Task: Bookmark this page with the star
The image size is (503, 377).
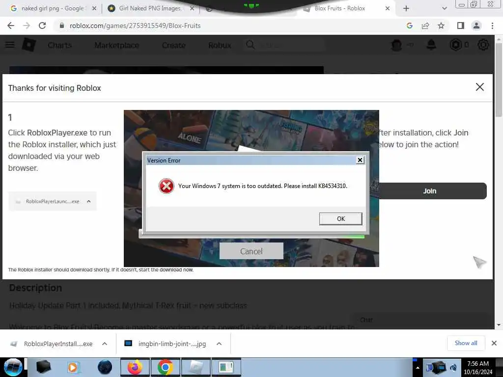Action: pos(441,26)
